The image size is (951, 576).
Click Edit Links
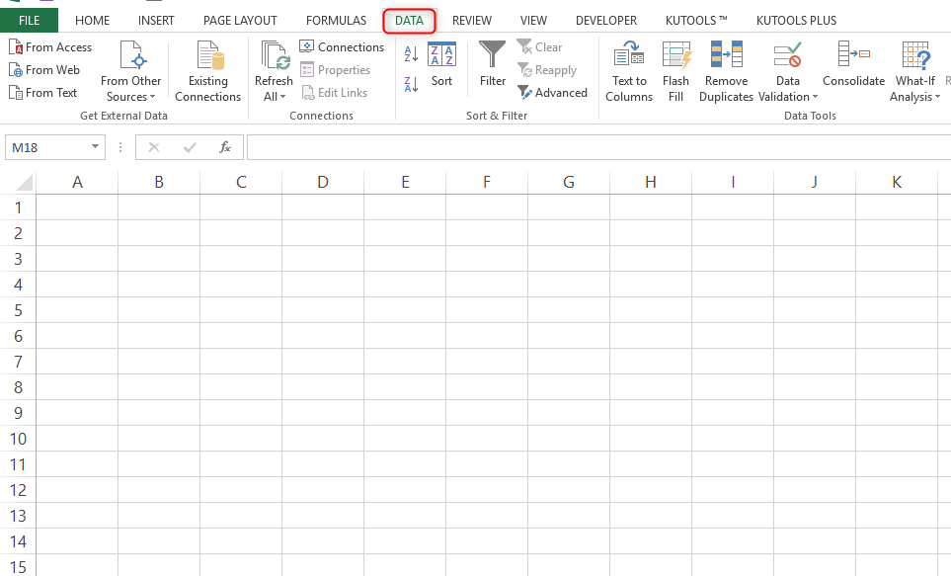334,93
